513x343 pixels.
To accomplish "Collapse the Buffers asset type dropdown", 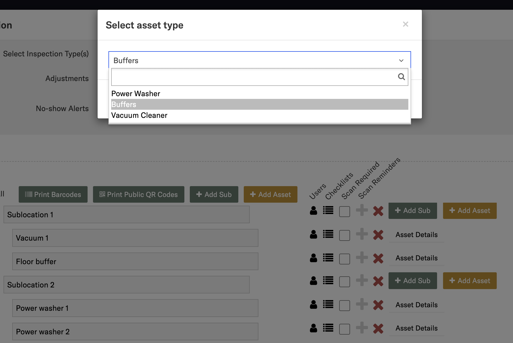I will [x=401, y=60].
